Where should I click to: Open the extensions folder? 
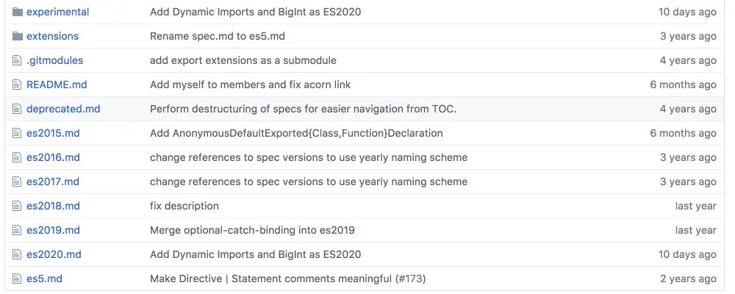click(52, 36)
